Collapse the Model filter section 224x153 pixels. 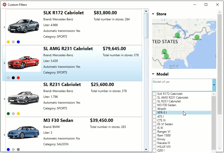153,74
